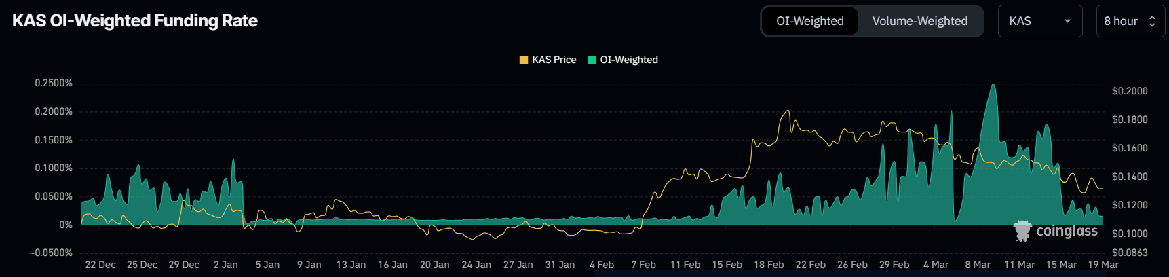Viewport: 1169px width, 277px height.
Task: Click the 2 Jan date label
Action: click(x=226, y=265)
